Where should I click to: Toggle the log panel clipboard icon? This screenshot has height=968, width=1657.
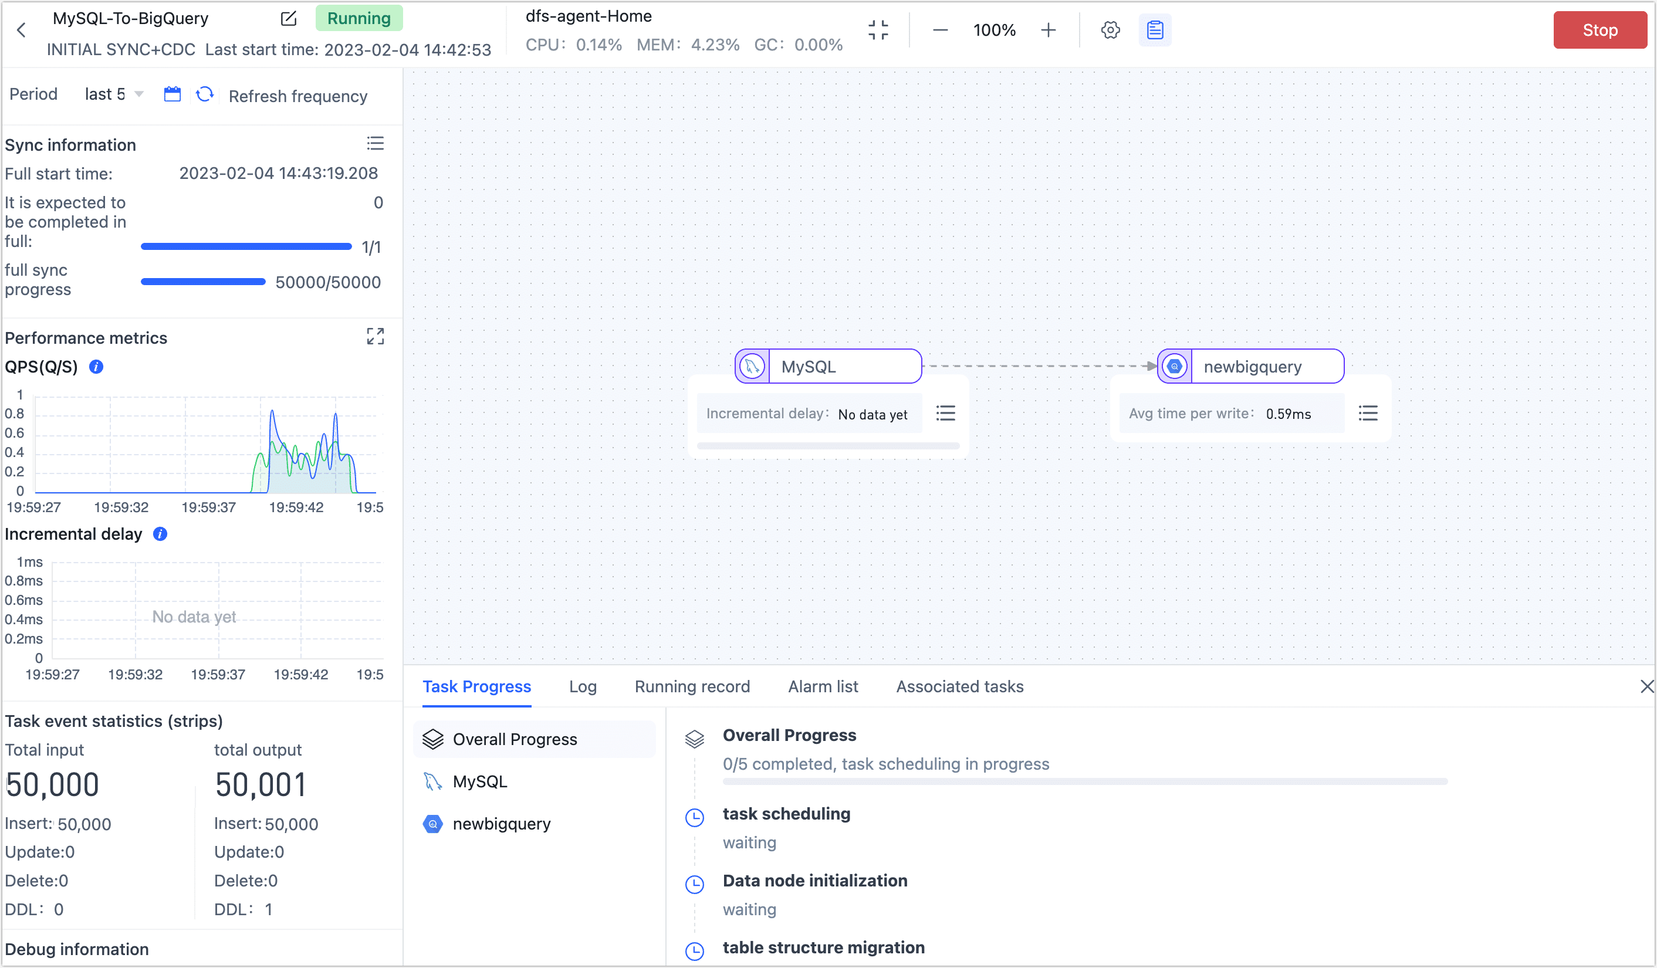point(1155,31)
